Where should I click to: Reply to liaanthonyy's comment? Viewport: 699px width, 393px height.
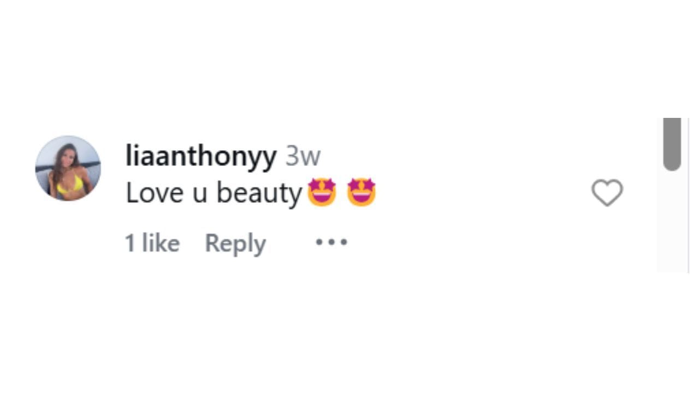pos(235,243)
